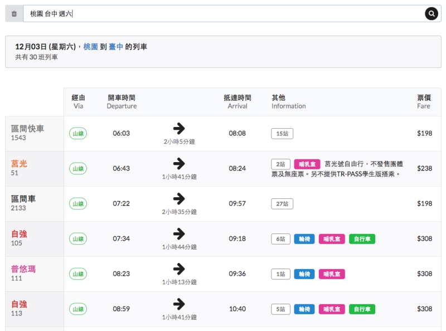The height and width of the screenshot is (331, 446).
Task: Click the 哺乳室 tag on 莒光 51
Action: tap(307, 164)
